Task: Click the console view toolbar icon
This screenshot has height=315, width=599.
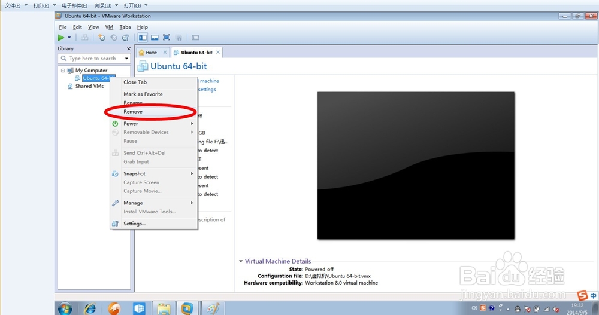Action: [x=196, y=38]
